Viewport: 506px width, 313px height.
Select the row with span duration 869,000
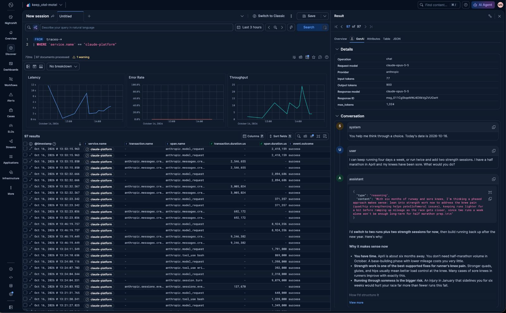coord(25,255)
